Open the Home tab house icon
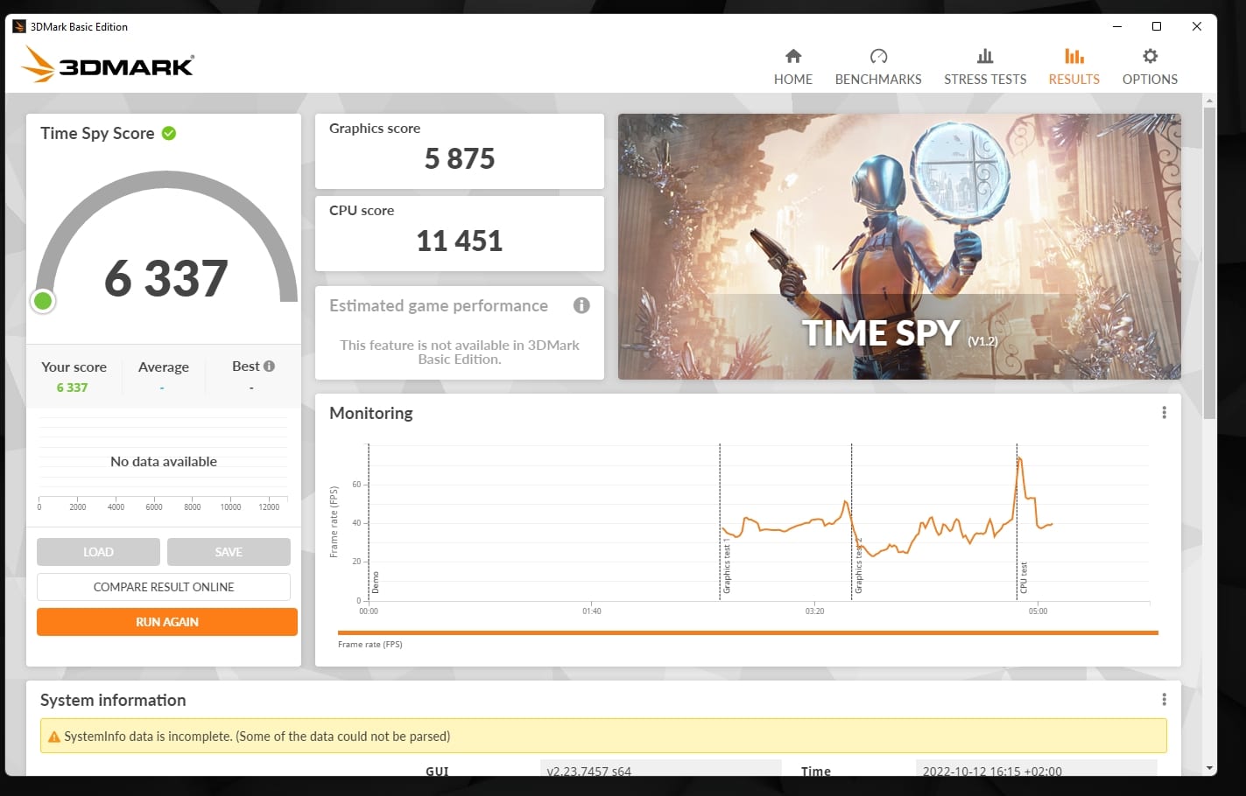1246x796 pixels. [793, 57]
